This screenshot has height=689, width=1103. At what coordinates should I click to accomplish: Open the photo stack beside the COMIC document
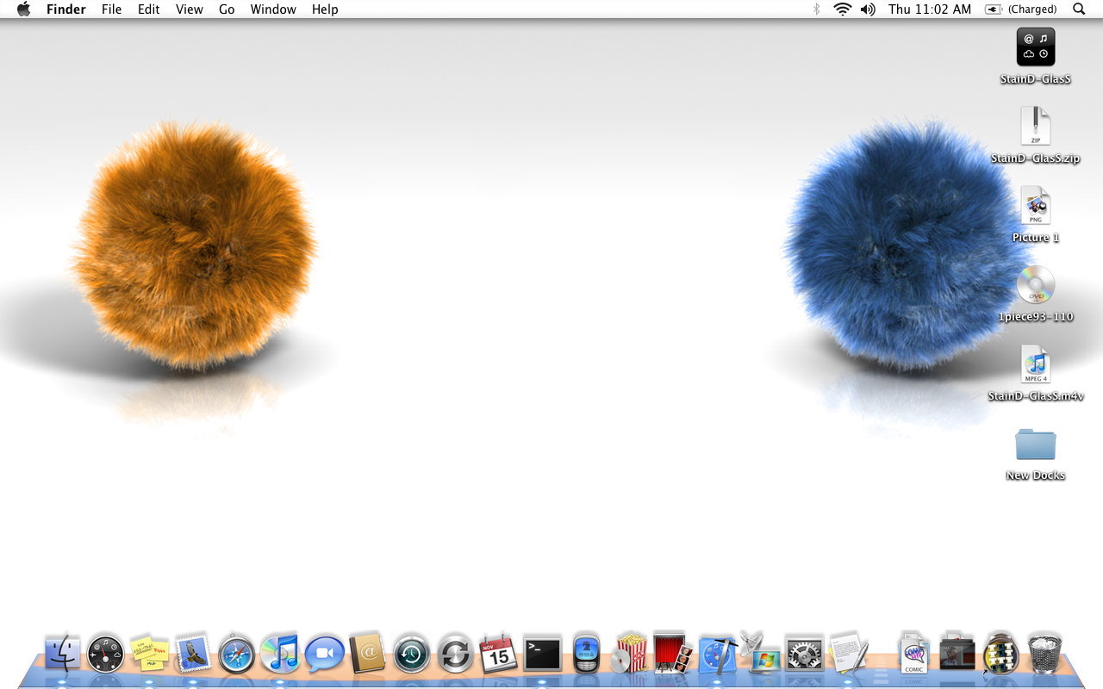pos(957,653)
